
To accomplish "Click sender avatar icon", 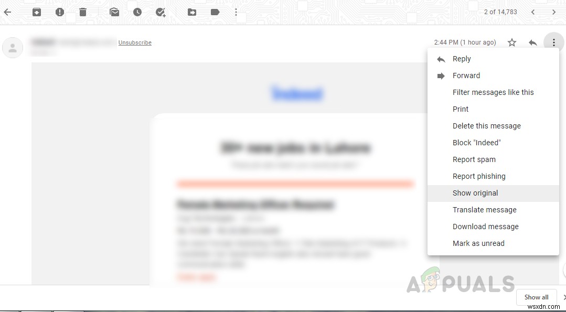I will coord(13,47).
